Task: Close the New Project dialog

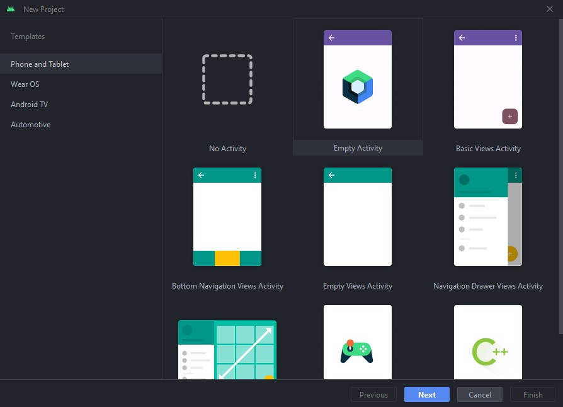Action: tap(550, 9)
